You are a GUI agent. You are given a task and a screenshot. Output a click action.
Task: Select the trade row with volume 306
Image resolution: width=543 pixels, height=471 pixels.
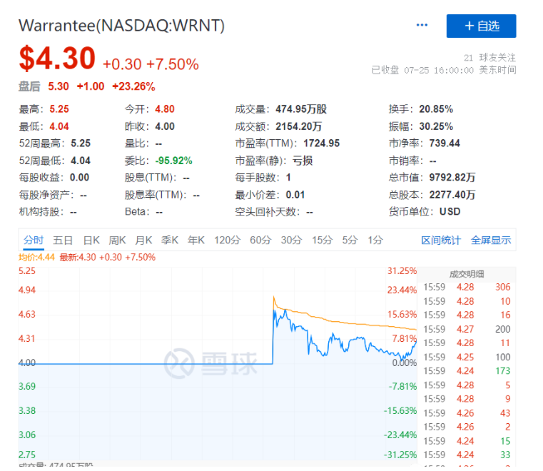pos(467,287)
